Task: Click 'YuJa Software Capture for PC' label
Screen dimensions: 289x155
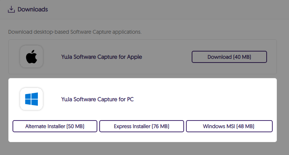Action: [97, 99]
